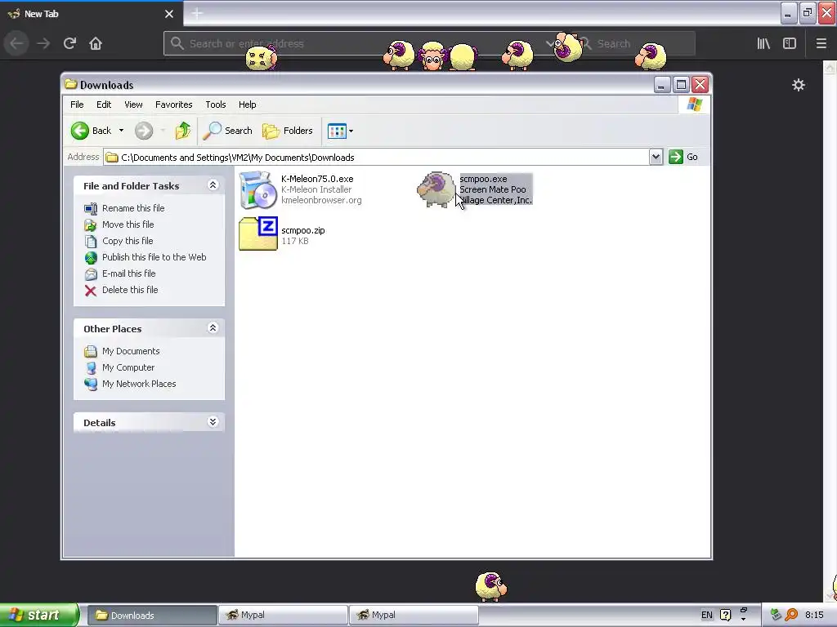Click the scmpoo.zip file name
837x627 pixels.
coord(302,230)
